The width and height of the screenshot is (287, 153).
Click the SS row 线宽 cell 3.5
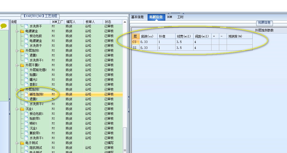click(x=185, y=48)
